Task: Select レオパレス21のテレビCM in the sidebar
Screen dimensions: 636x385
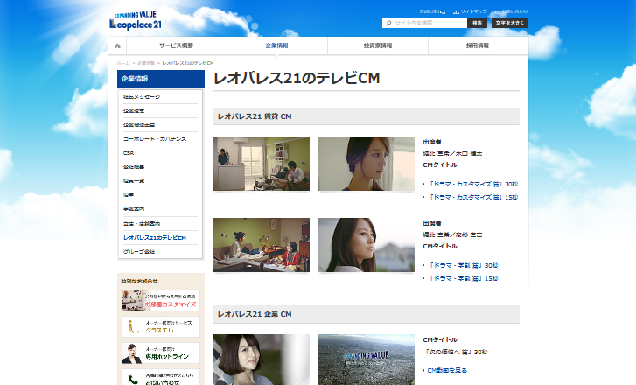Action: (x=155, y=238)
